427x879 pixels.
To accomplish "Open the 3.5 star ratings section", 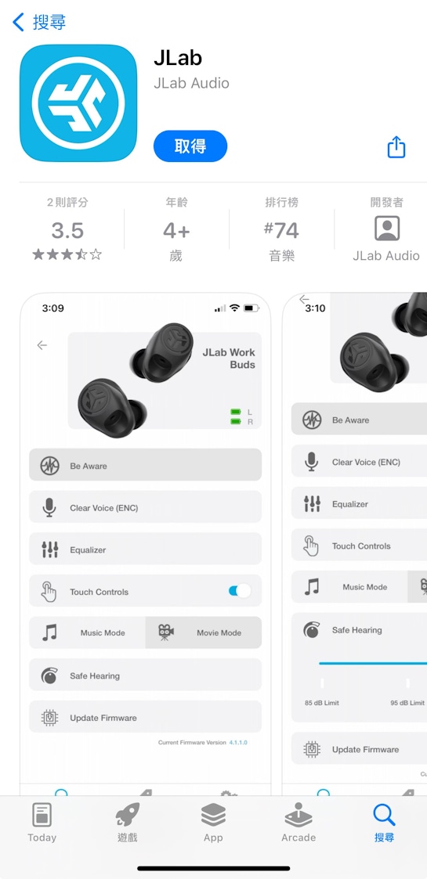I will point(67,230).
